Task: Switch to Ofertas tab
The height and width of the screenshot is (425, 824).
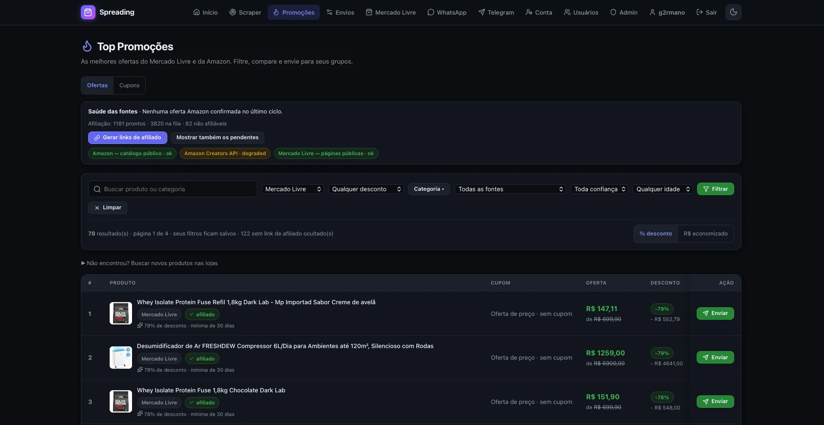Action: [x=97, y=86]
